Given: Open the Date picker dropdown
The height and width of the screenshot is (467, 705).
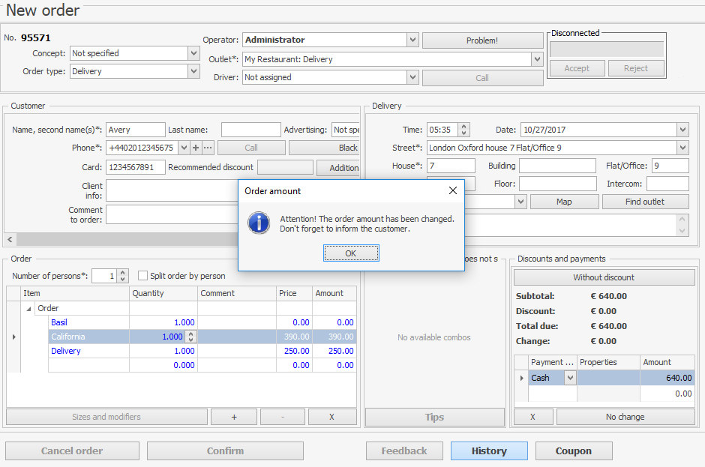Looking at the screenshot, I should (682, 130).
